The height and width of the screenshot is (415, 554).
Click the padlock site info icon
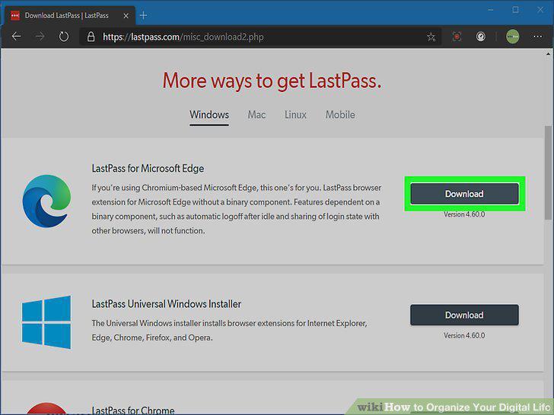click(x=91, y=36)
